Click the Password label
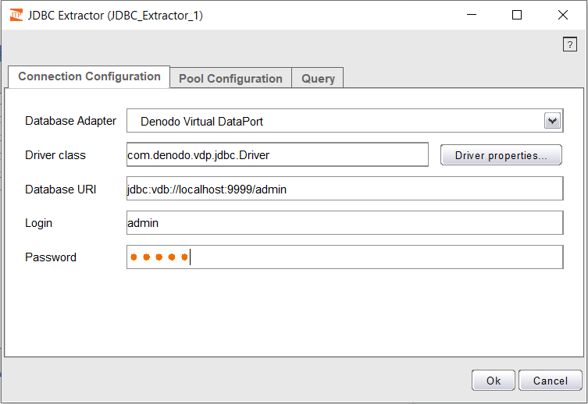588x404 pixels. (51, 257)
